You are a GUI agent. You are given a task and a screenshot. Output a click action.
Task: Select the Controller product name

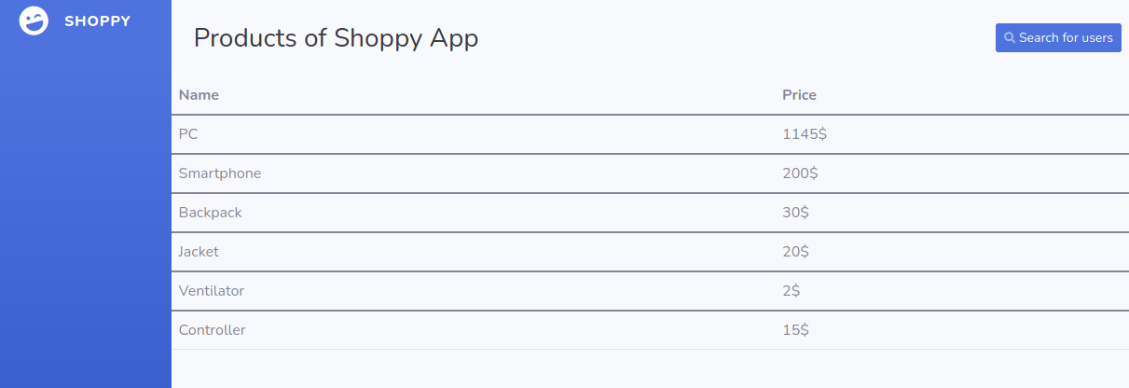(x=213, y=330)
